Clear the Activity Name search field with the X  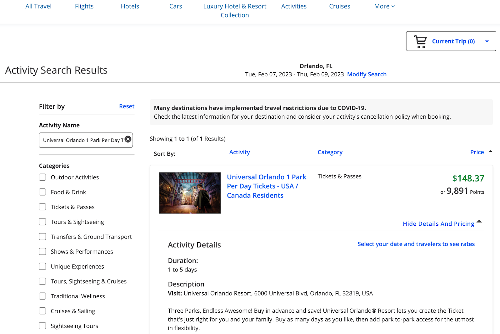(x=128, y=139)
